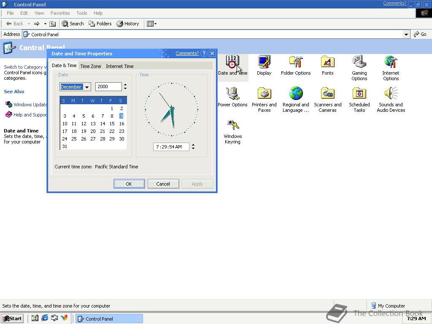Open the Fonts folder icon
Screen dimensions: 432x324
(x=327, y=65)
